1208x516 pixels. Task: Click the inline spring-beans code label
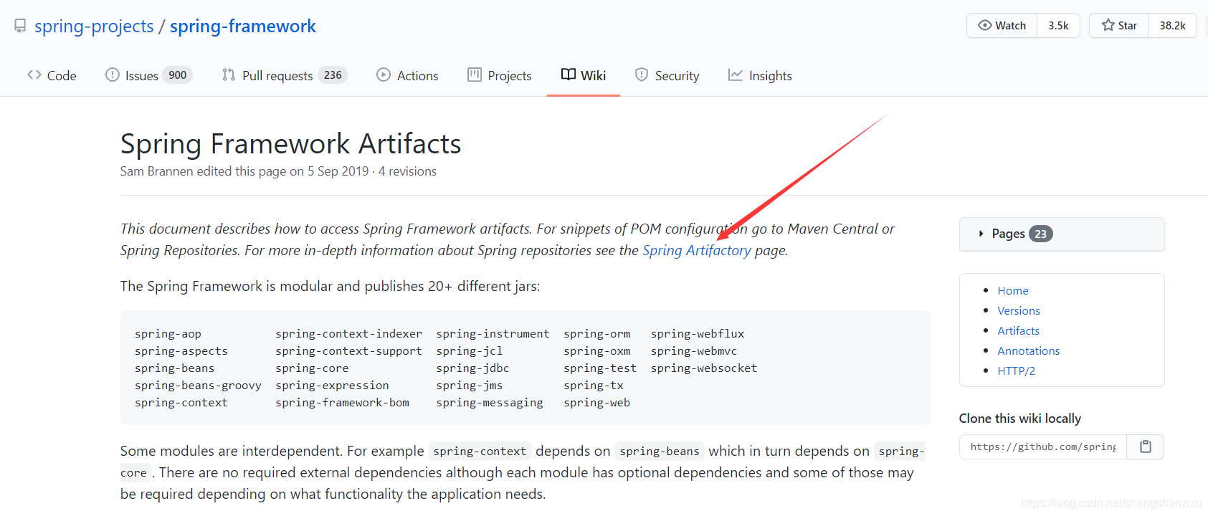coord(660,451)
